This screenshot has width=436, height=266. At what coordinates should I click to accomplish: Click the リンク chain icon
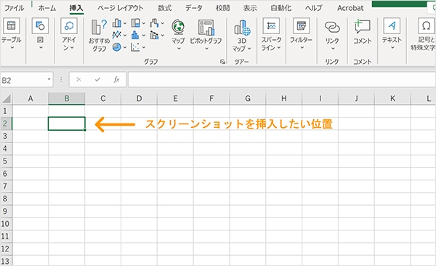pos(332,28)
